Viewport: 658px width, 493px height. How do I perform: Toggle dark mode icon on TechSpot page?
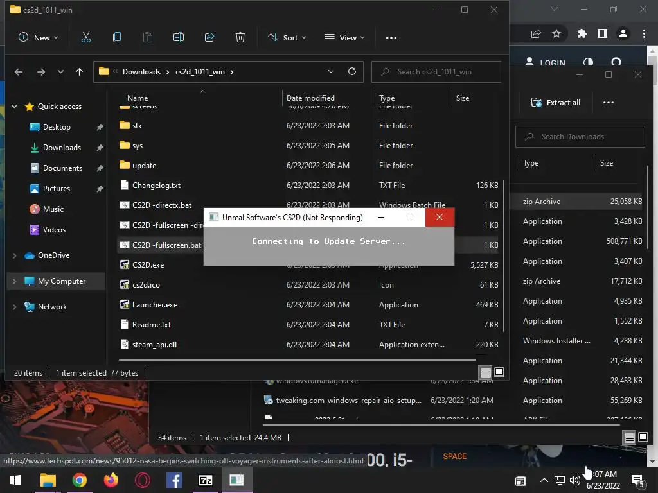pos(589,63)
